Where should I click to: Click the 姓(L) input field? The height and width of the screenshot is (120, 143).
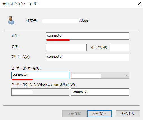coord(88,36)
